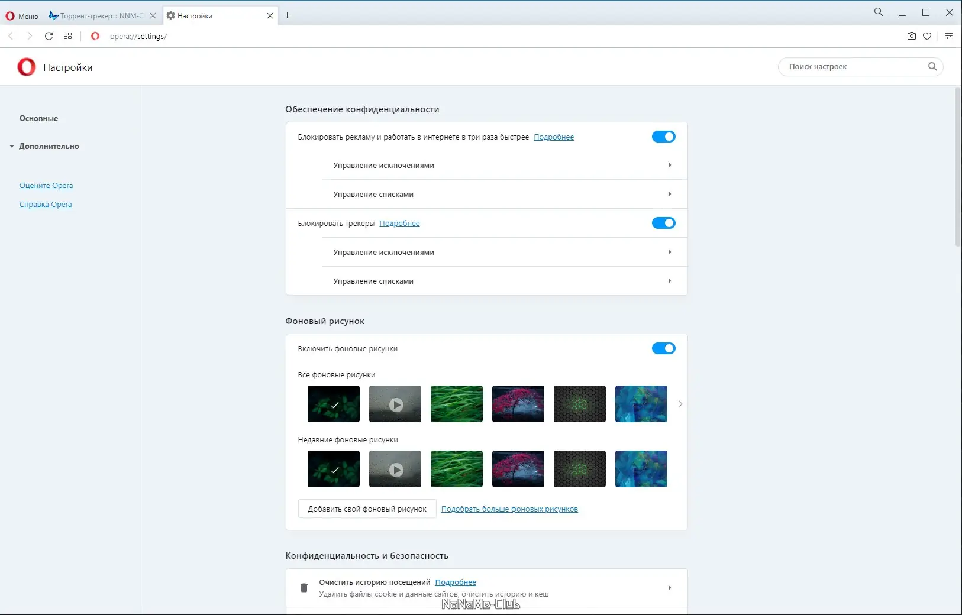Expand Управление исключениями under ad blocking
Screen dimensions: 962x615
tap(504, 166)
